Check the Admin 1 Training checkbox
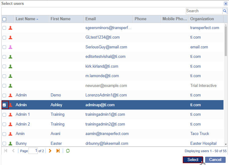The height and width of the screenshot is (165, 229). (4, 114)
